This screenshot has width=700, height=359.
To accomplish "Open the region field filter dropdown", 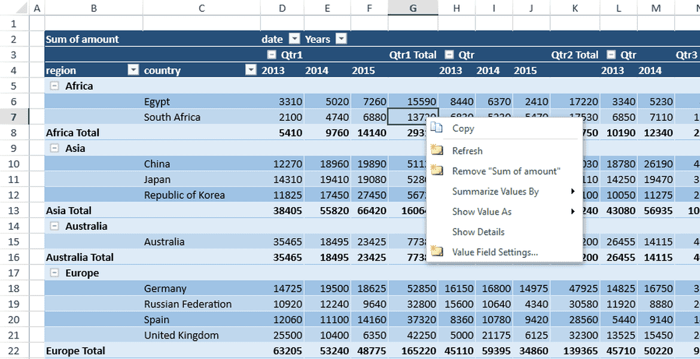I will tap(133, 70).
